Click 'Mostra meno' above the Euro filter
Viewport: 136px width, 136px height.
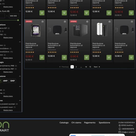8,7
